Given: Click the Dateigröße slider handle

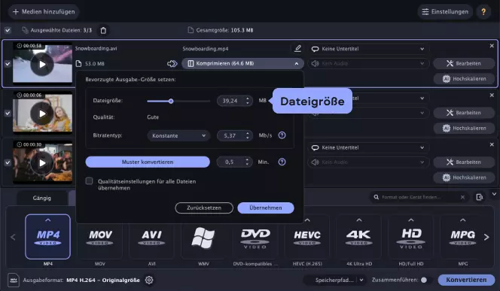Looking at the screenshot, I should point(171,102).
